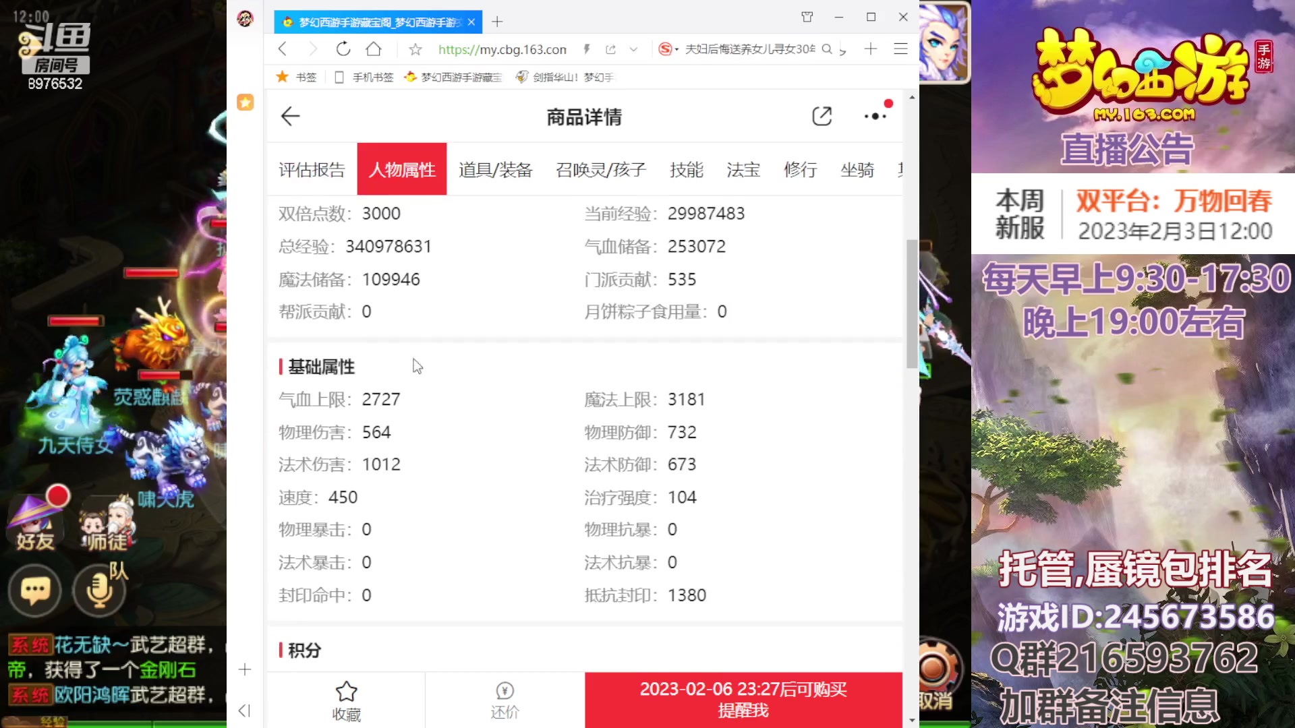This screenshot has height=728, width=1295.
Task: Click the 还价 bargain button
Action: (x=505, y=700)
